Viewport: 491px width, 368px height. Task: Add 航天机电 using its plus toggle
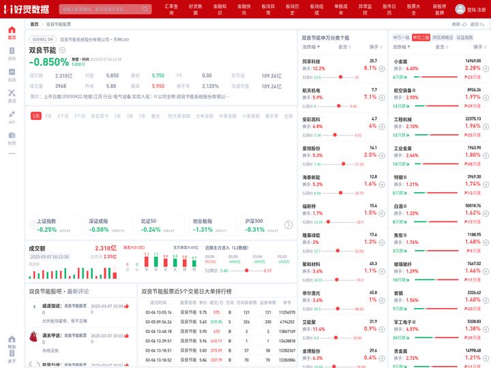click(382, 97)
